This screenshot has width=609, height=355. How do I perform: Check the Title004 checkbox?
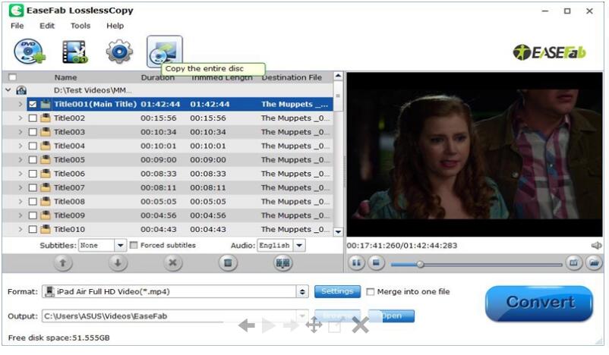click(33, 146)
